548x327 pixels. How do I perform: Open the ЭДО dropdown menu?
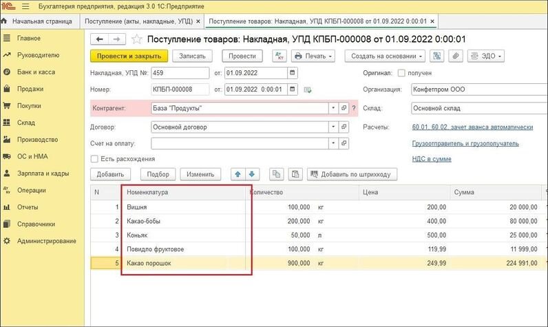coord(486,56)
